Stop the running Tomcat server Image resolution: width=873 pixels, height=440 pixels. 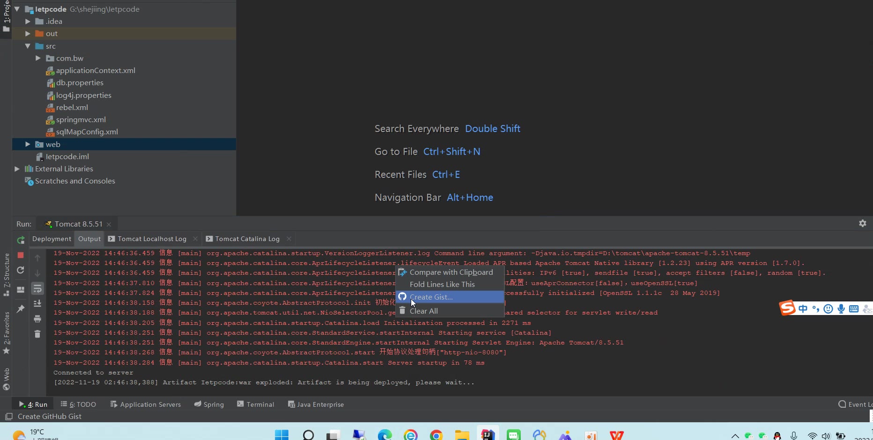point(21,255)
